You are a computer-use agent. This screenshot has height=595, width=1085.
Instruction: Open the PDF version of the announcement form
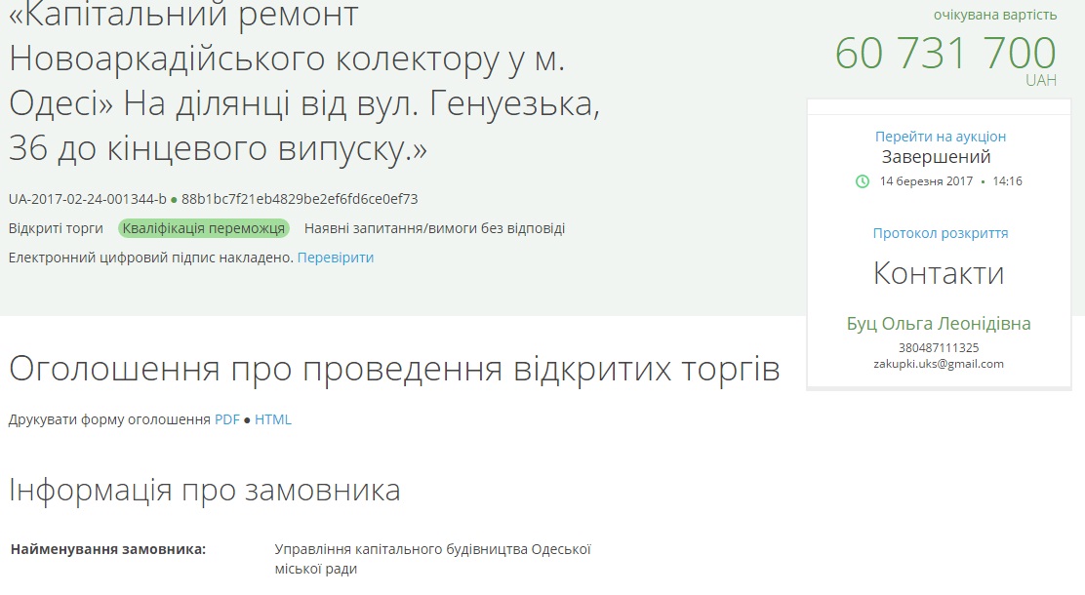[226, 419]
